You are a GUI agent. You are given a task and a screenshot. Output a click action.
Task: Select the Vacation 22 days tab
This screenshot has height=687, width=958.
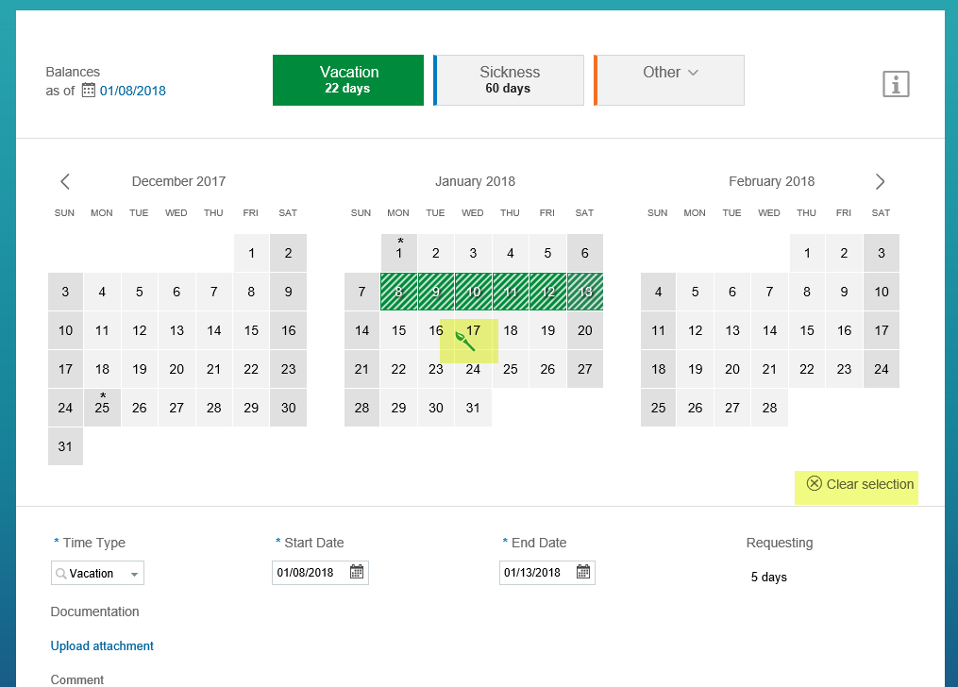[x=348, y=80]
